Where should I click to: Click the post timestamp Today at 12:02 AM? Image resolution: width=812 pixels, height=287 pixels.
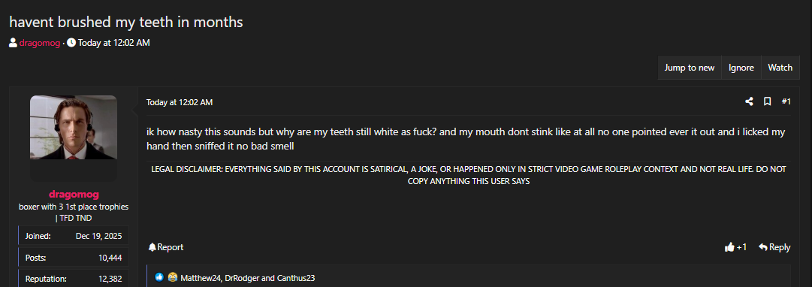click(180, 102)
